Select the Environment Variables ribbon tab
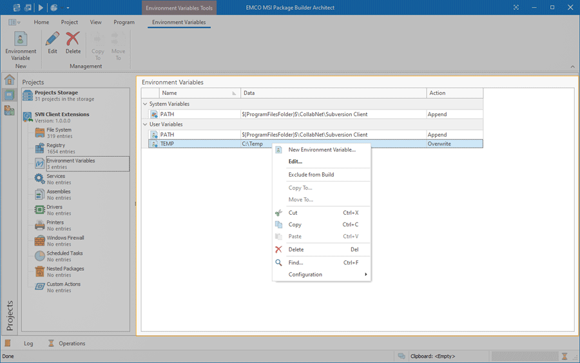 coord(179,22)
